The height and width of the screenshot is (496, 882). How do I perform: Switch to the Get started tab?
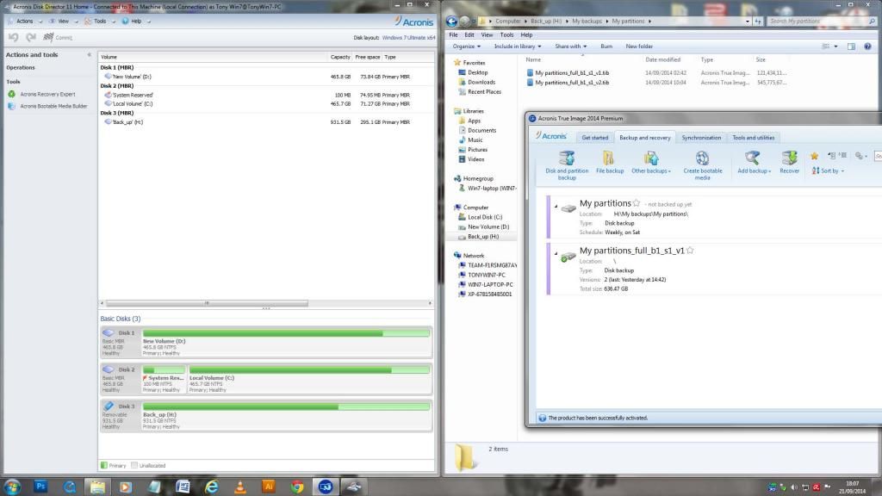tap(594, 137)
